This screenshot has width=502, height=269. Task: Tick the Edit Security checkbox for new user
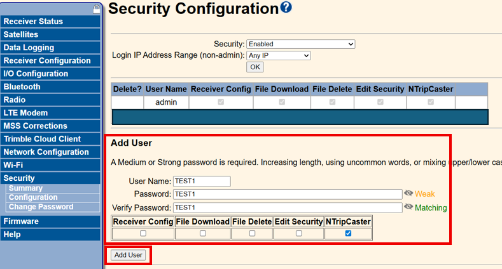[298, 233]
